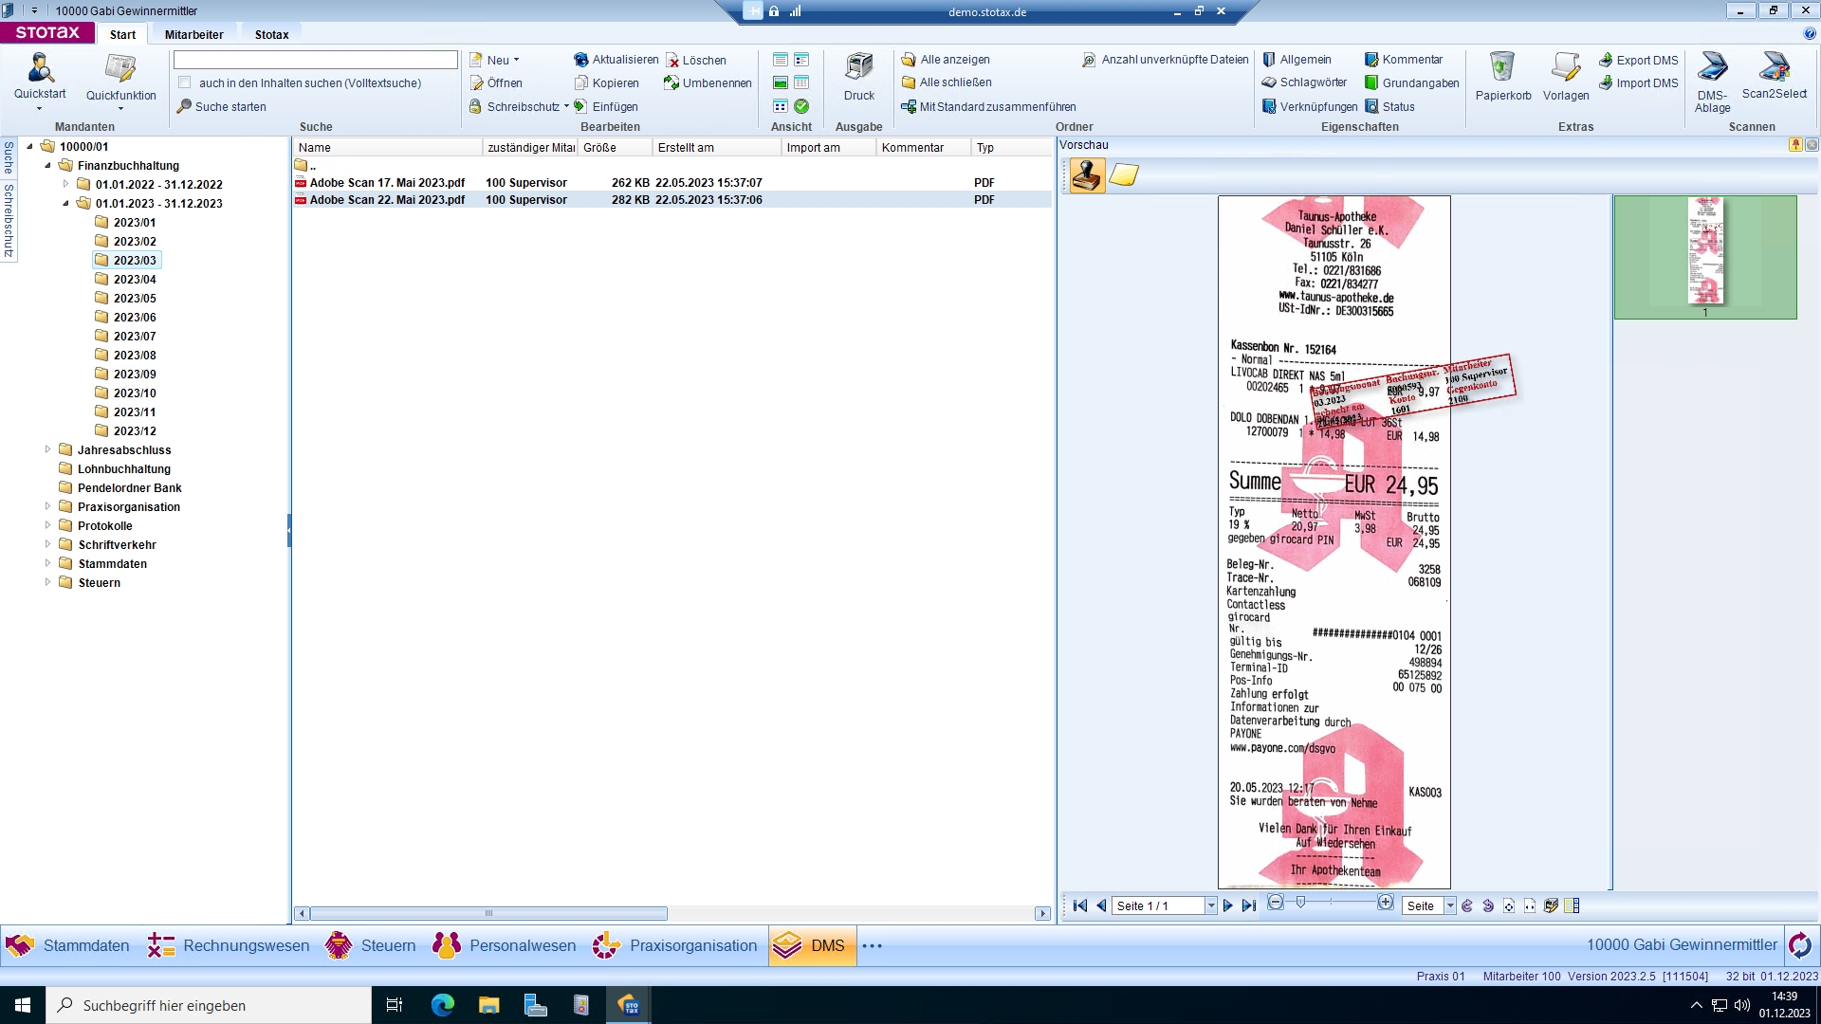Switch to thumbnail picture view icon
Viewport: 1821px width, 1024px height.
(x=781, y=82)
